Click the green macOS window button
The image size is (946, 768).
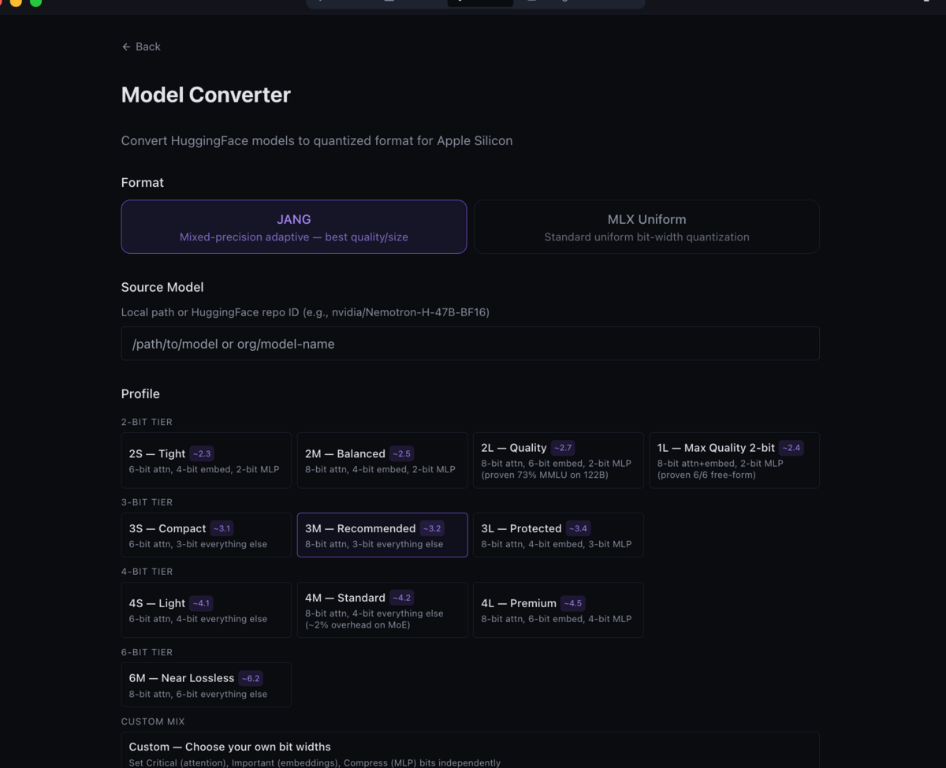pyautogui.click(x=35, y=2)
